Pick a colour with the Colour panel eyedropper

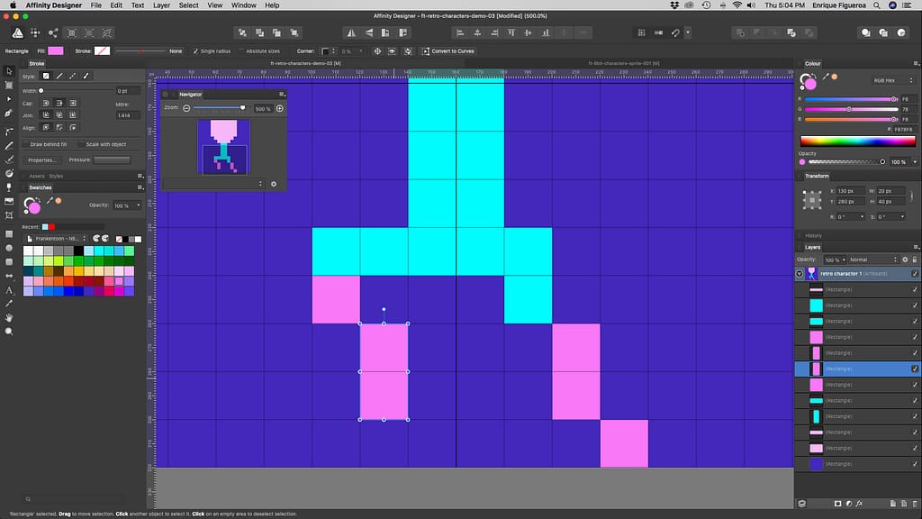point(825,76)
